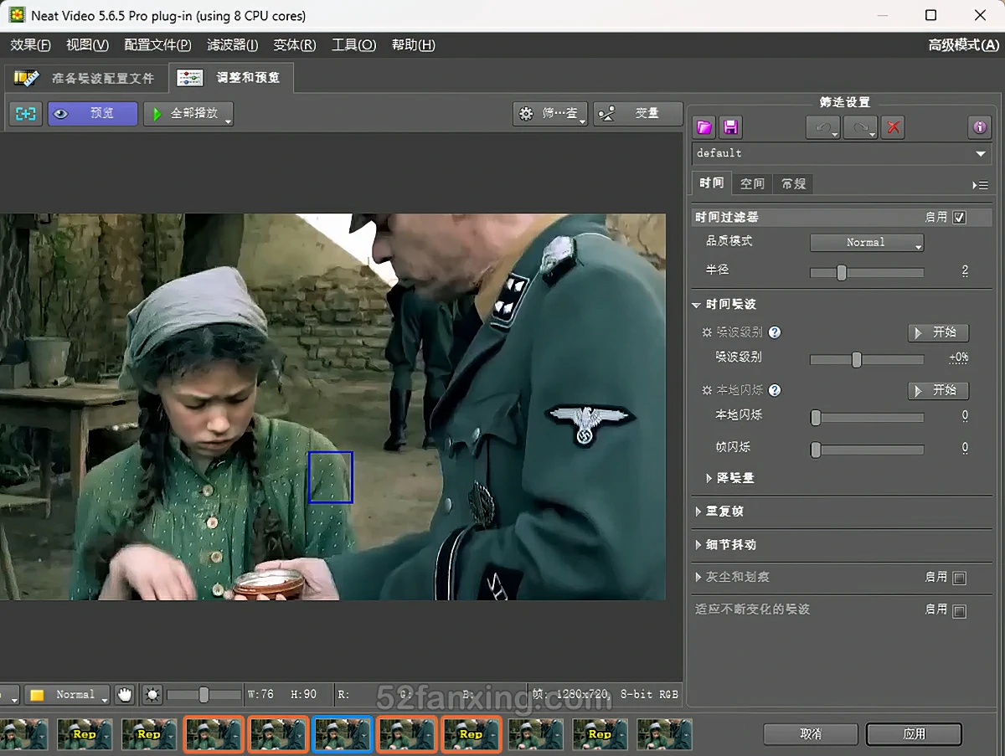Image resolution: width=1005 pixels, height=756 pixels.
Task: Click the 帧闪烁 slider handle
Action: coord(816,450)
